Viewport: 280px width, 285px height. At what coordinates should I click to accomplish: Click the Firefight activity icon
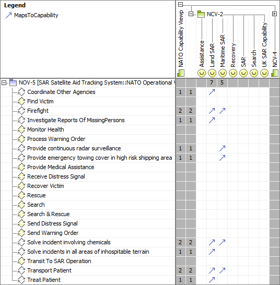pyautogui.click(x=21, y=111)
